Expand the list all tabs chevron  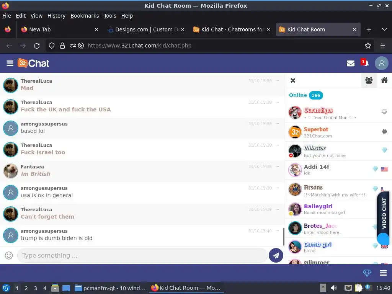click(x=384, y=29)
